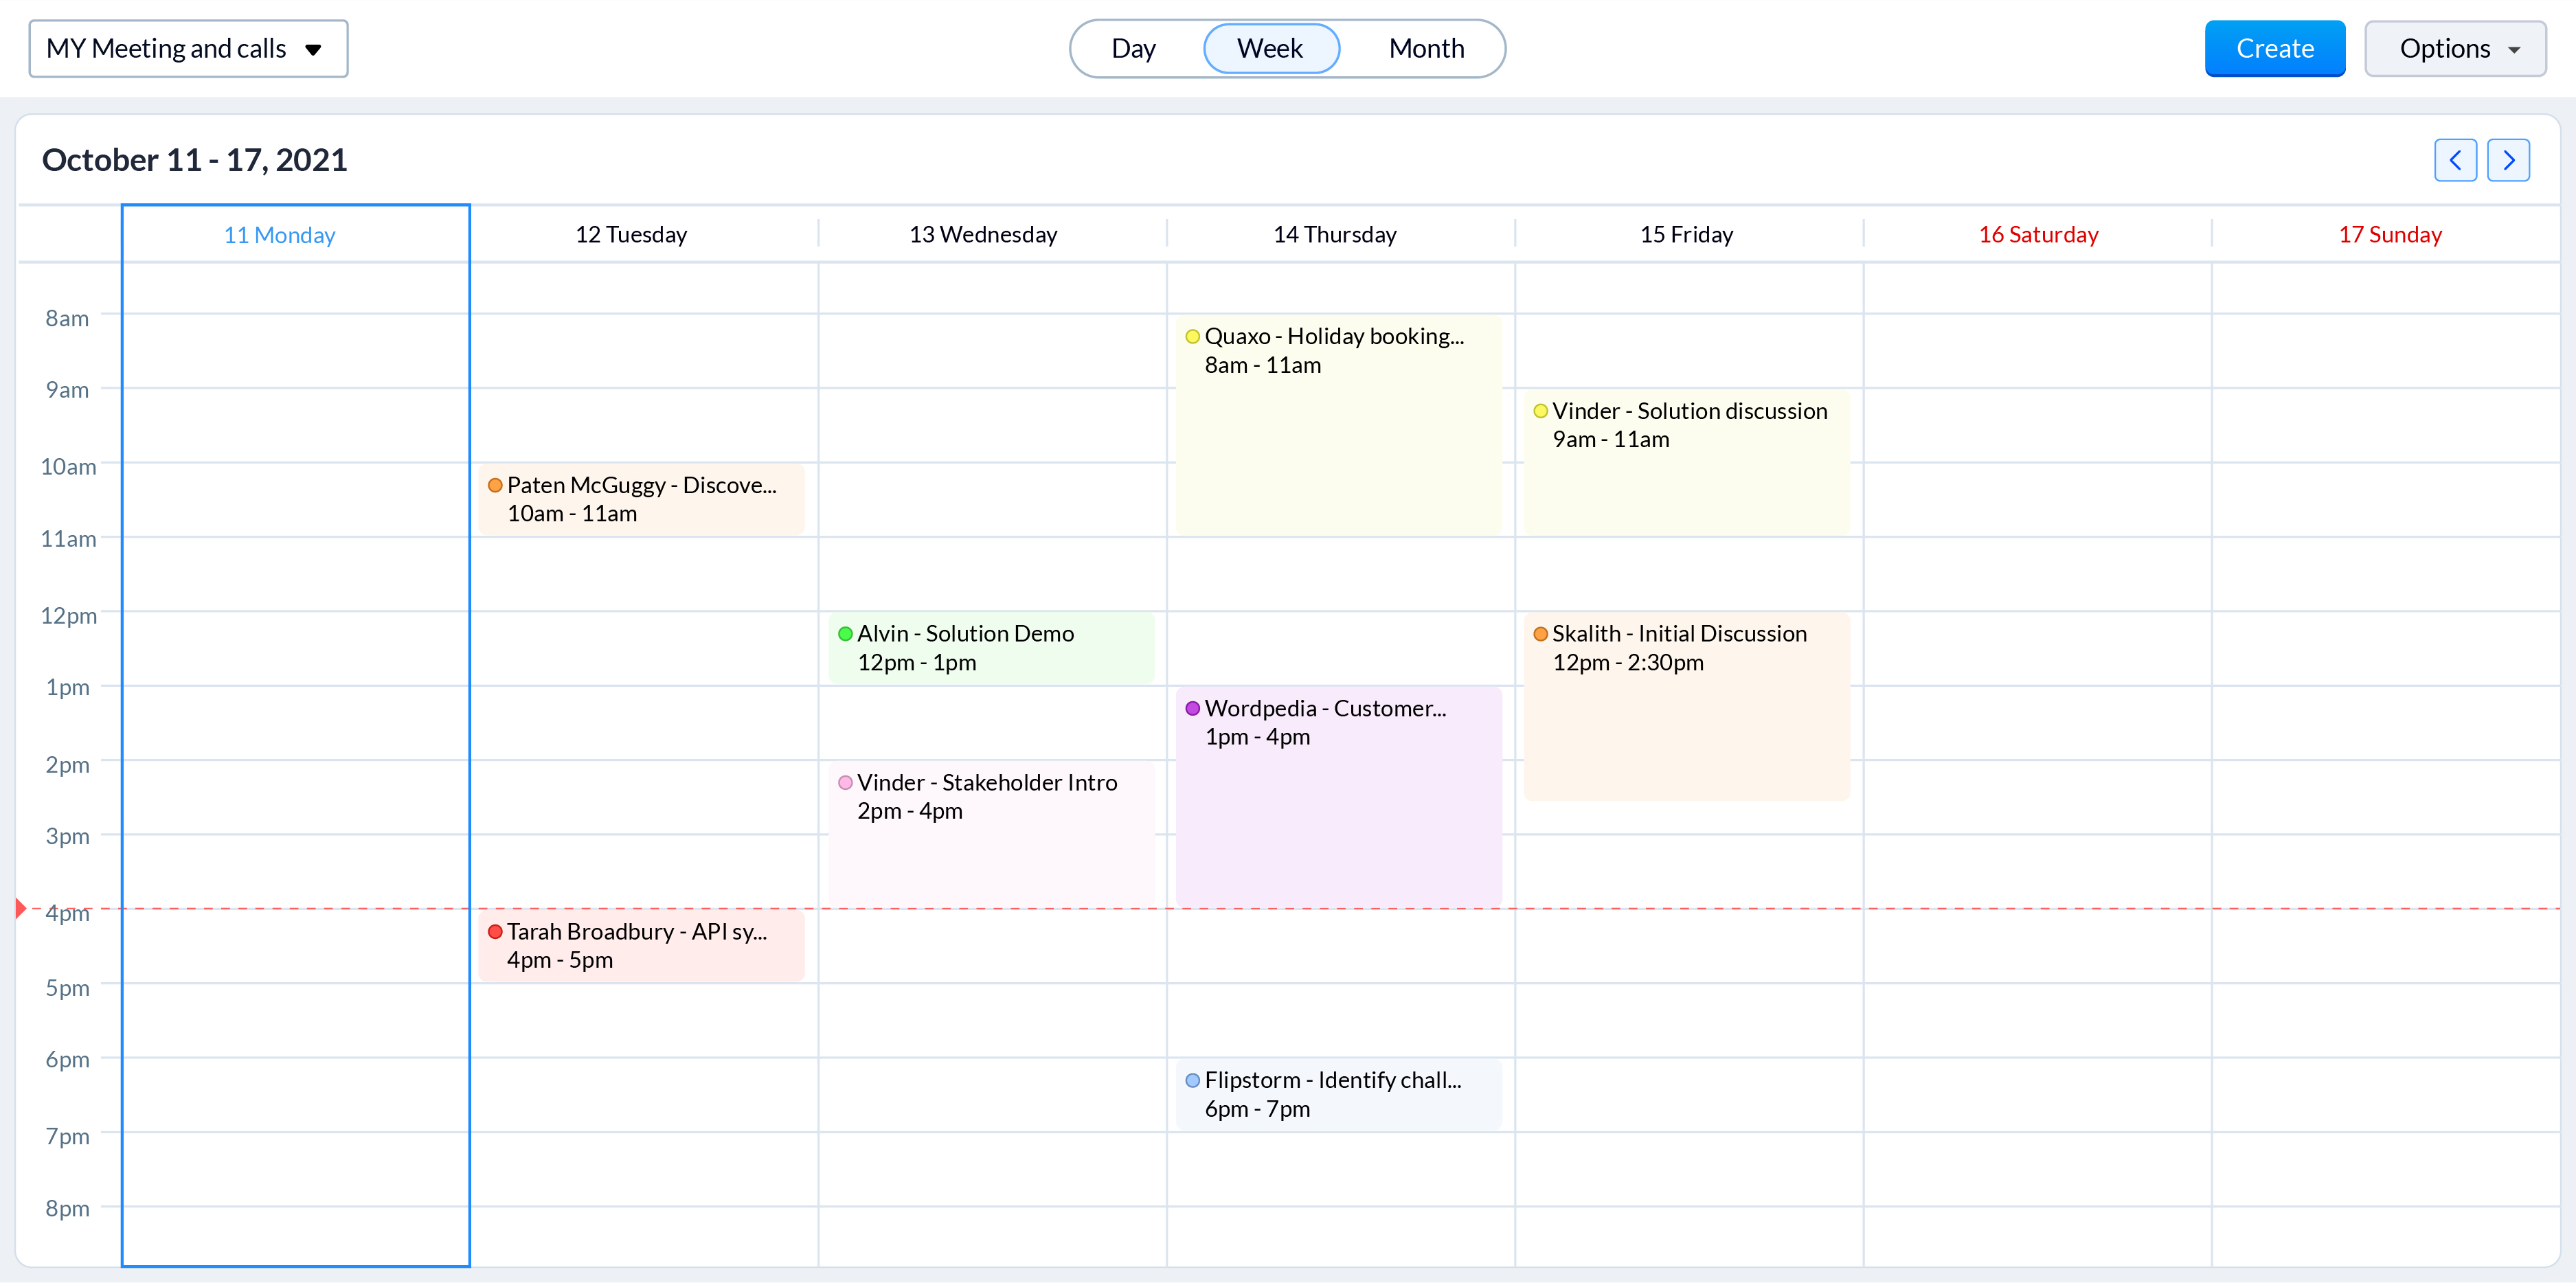Click pink dot on Vinder Stakeholder Intro
Viewport: 2576px width, 1283px height.
click(845, 782)
